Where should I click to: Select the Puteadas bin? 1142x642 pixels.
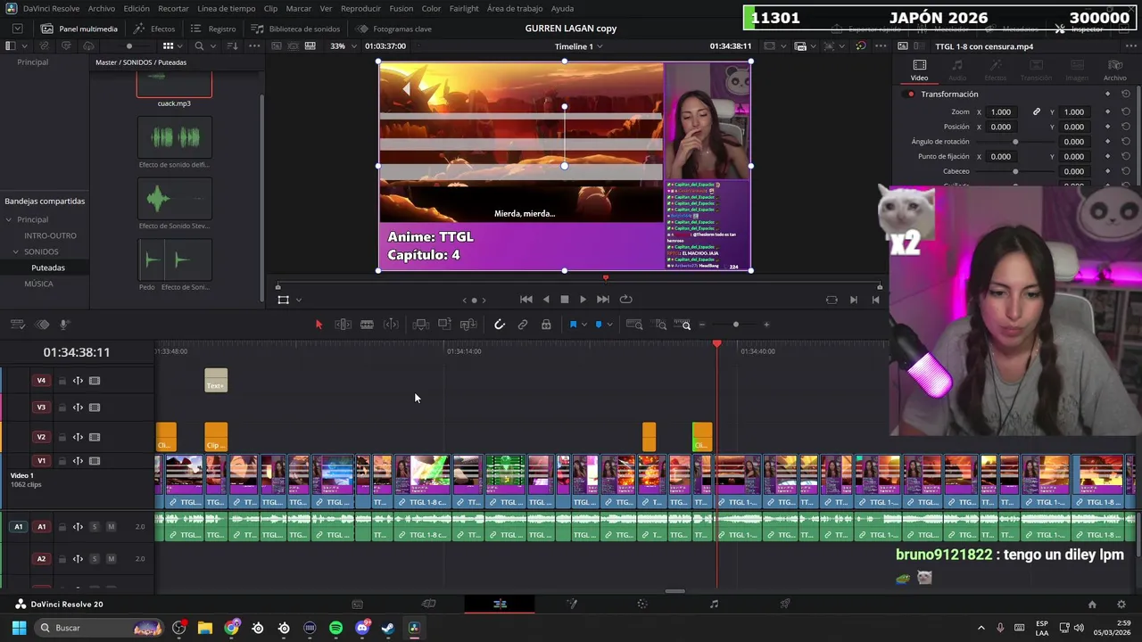[48, 267]
